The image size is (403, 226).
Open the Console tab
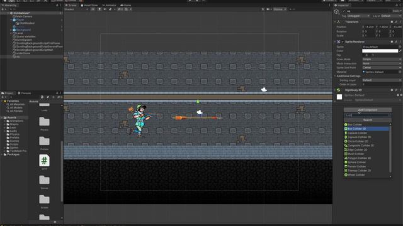pyautogui.click(x=25, y=93)
